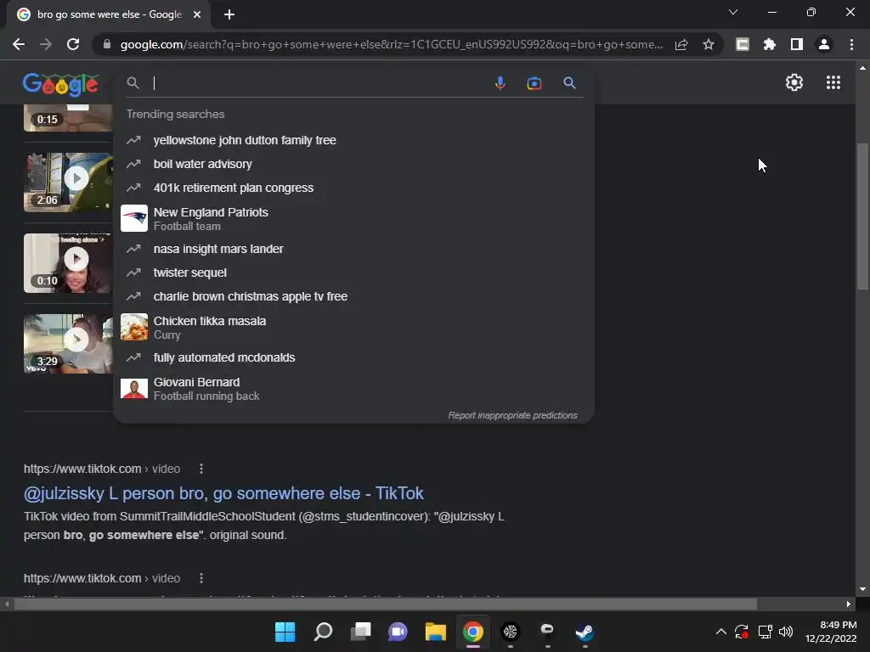Choose 'Chicken tikka masala' suggestion
Viewport: 870px width, 652px height.
tap(354, 327)
